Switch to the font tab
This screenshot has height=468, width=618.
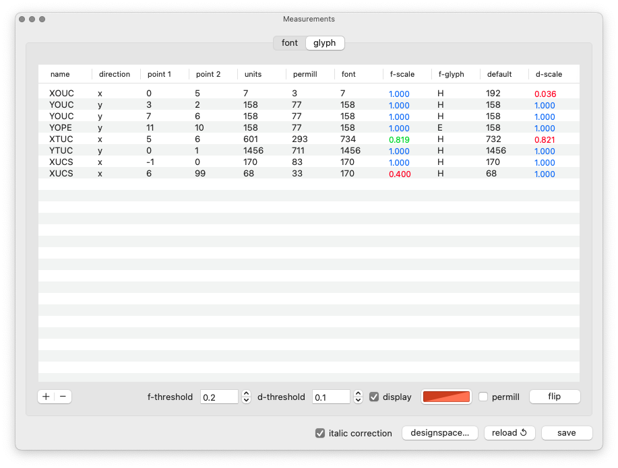coord(290,43)
